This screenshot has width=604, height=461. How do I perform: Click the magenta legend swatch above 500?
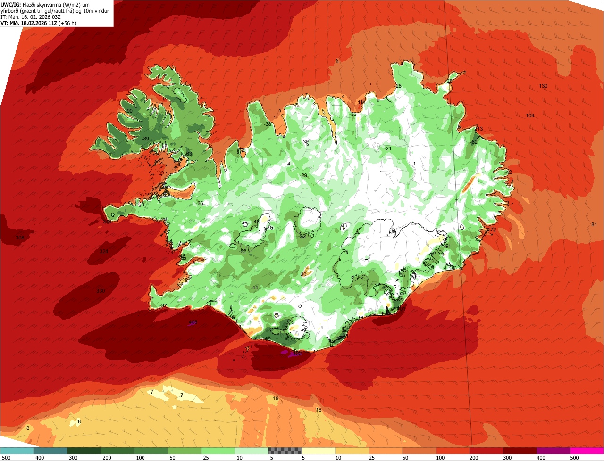[x=587, y=451]
